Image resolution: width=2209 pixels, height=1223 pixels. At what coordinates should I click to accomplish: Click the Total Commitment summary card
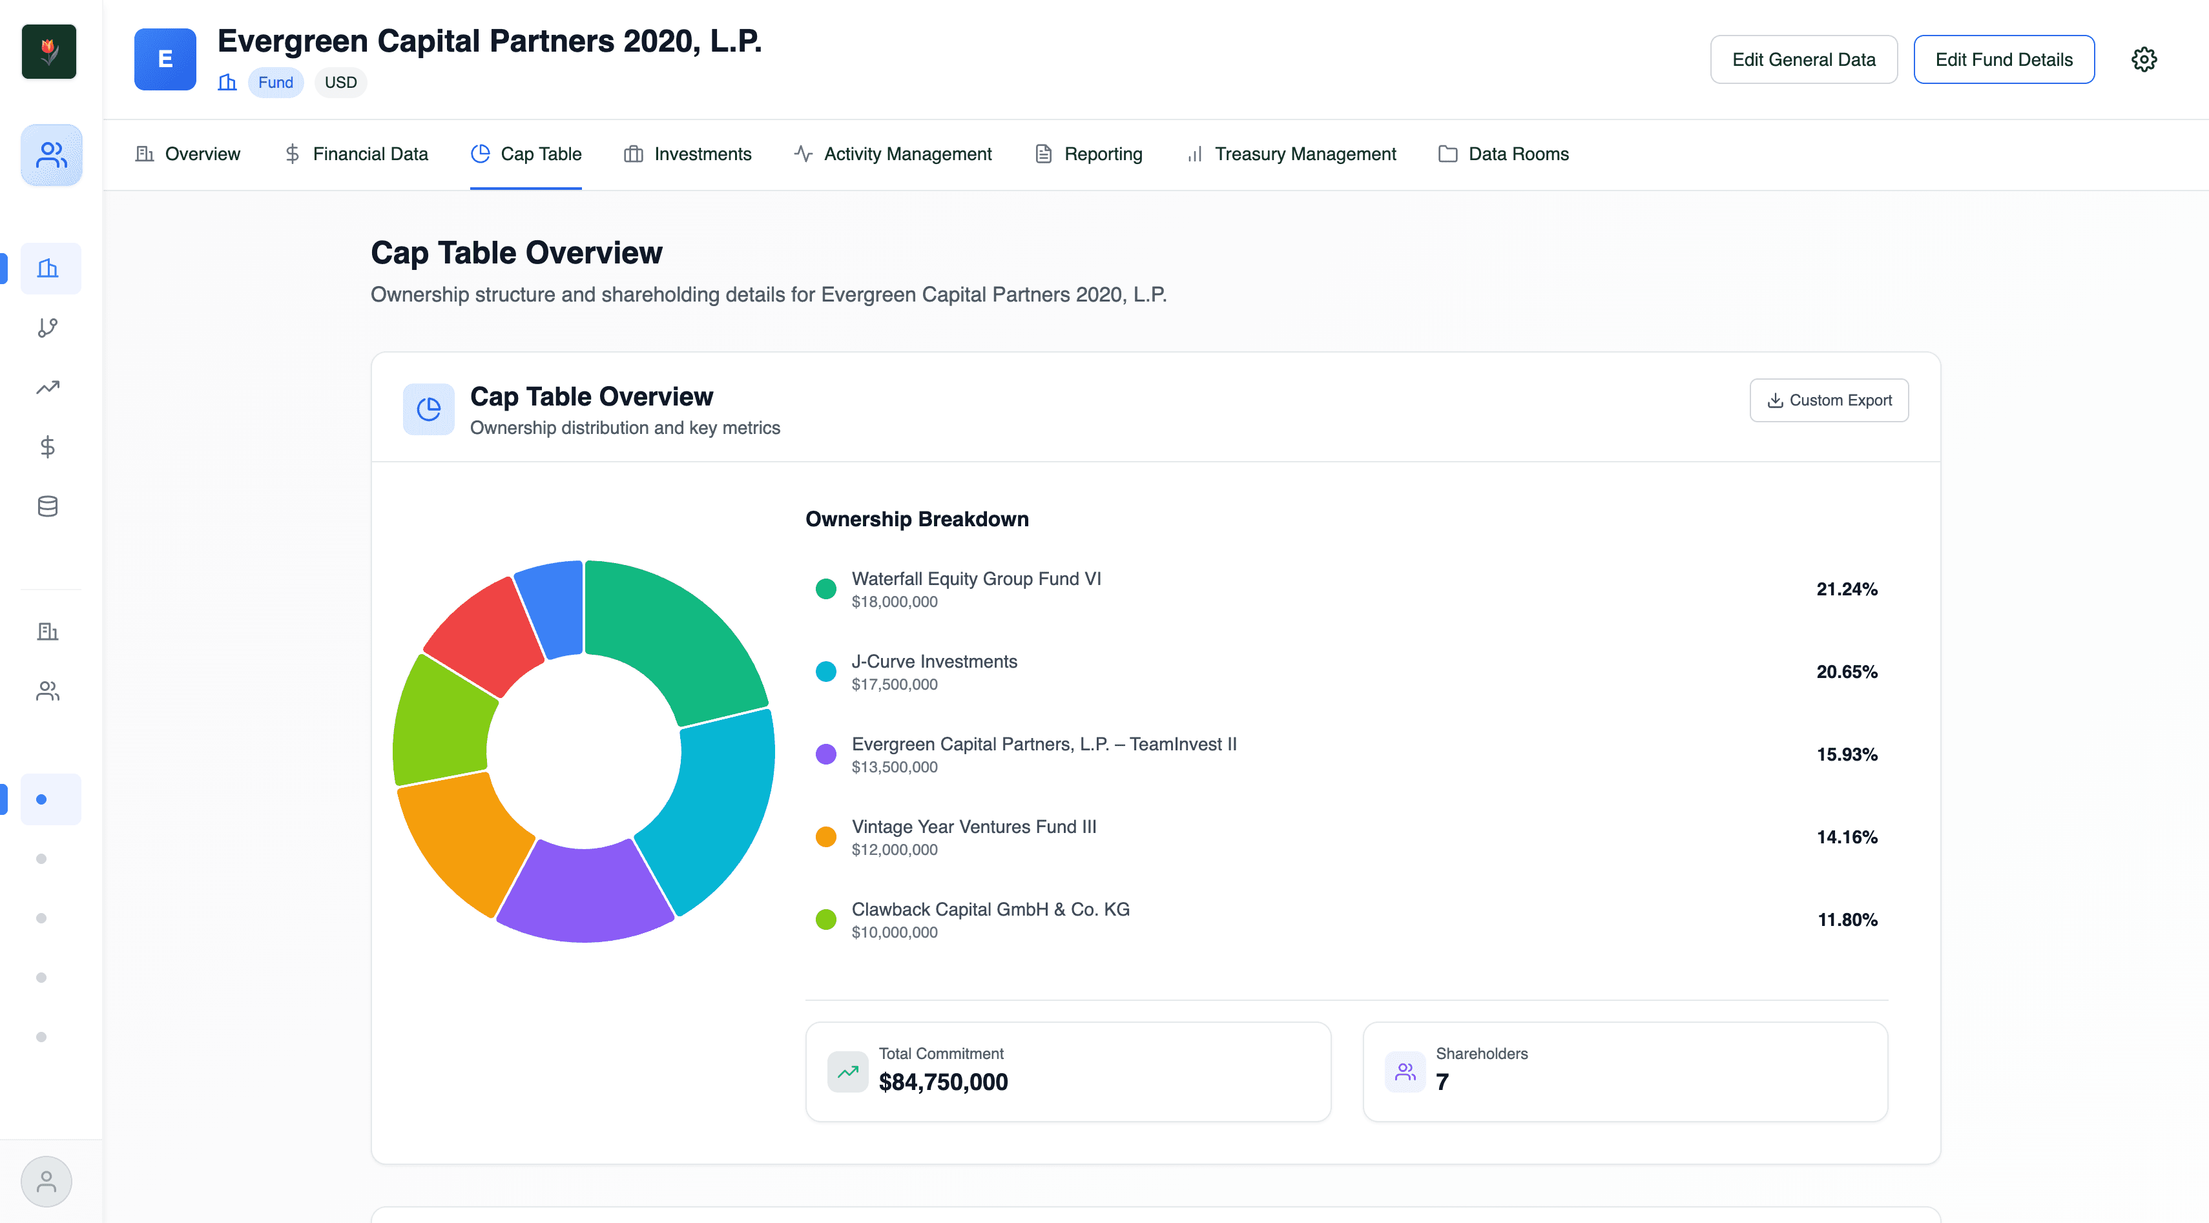click(1068, 1071)
